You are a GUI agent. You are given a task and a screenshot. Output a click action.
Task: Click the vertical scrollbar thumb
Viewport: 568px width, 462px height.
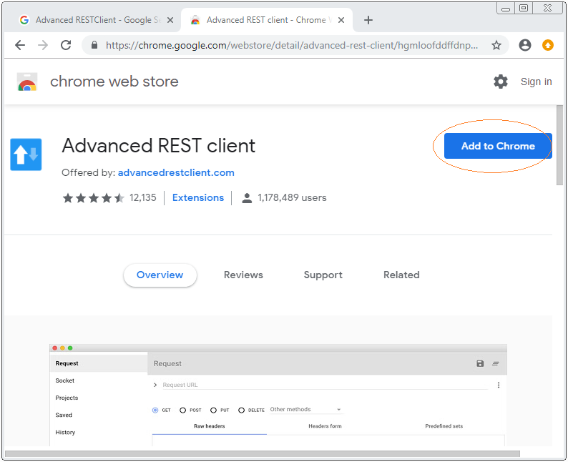coord(559,145)
